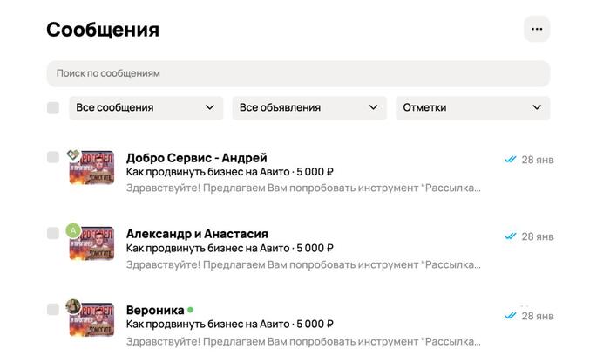The width and height of the screenshot is (610, 363).
Task: Expand the Все сообщения dropdown
Action: point(146,108)
